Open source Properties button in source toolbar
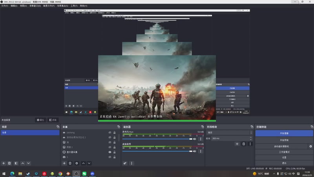314x177 pixels. 40,120
